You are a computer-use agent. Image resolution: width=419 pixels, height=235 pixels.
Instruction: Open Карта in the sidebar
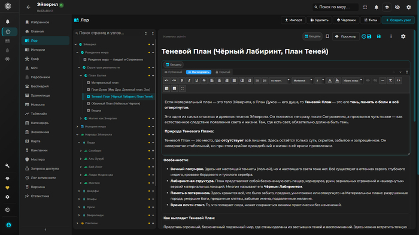[45, 141]
